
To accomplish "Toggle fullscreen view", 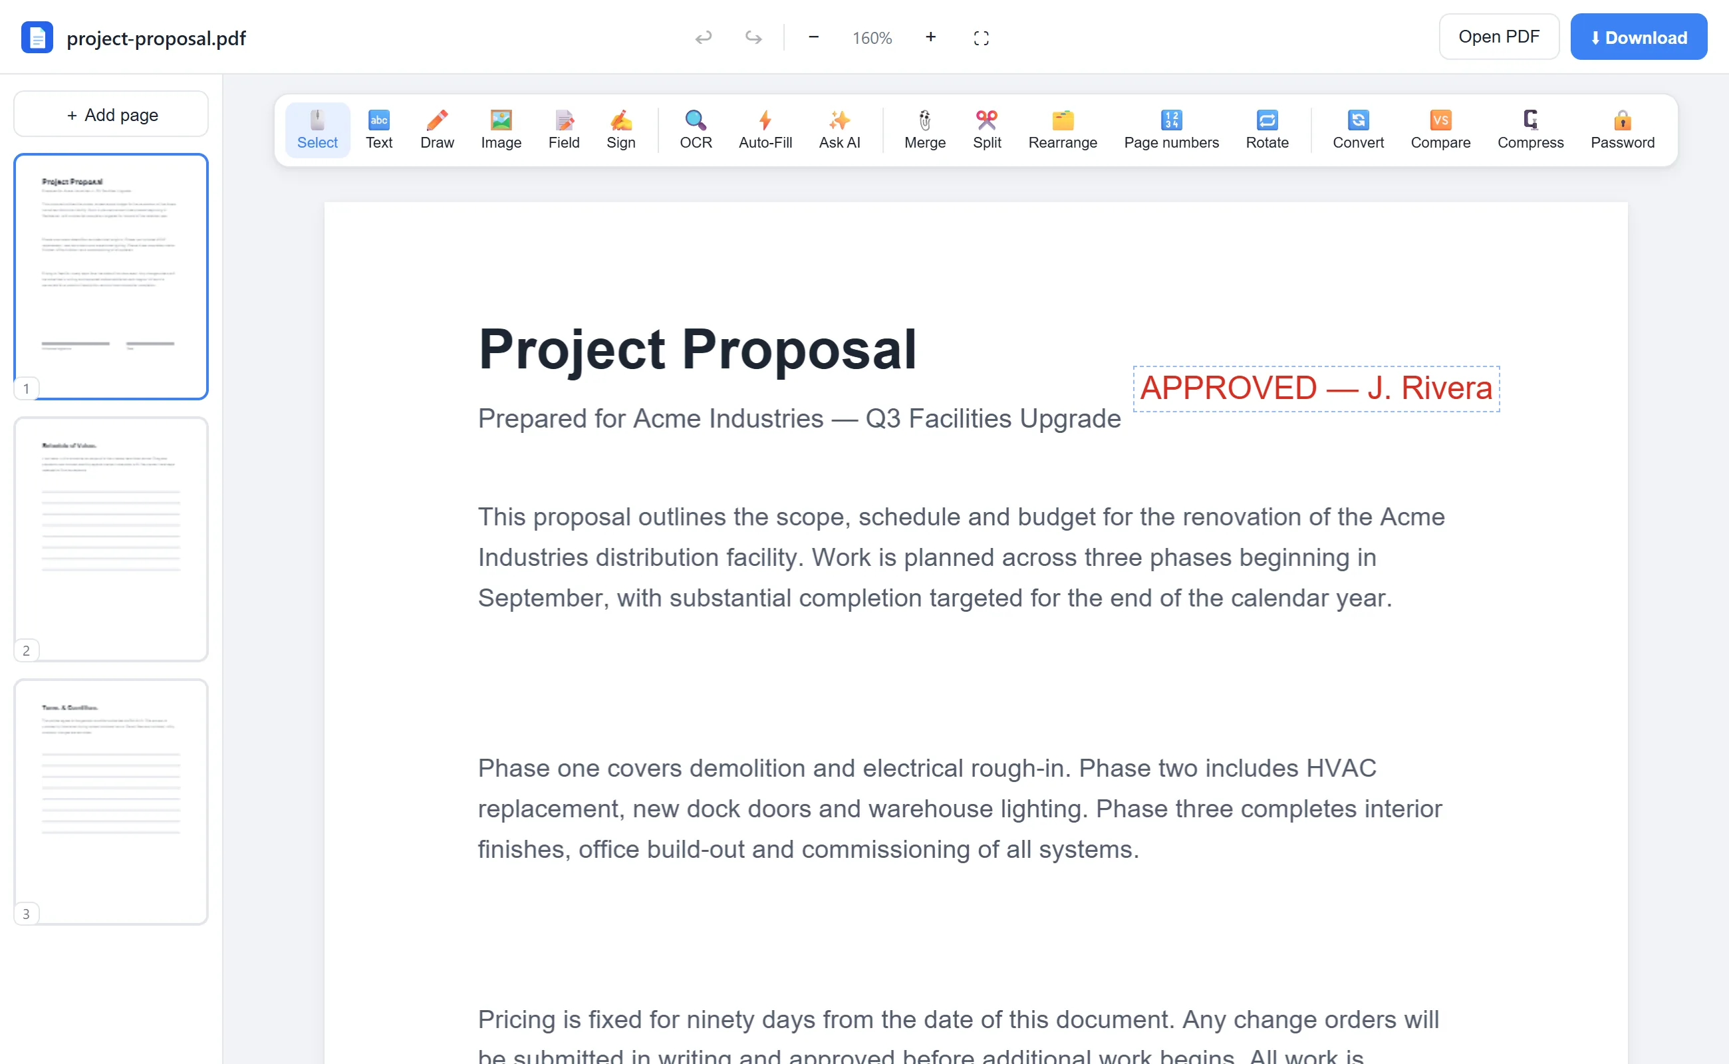I will 981,38.
